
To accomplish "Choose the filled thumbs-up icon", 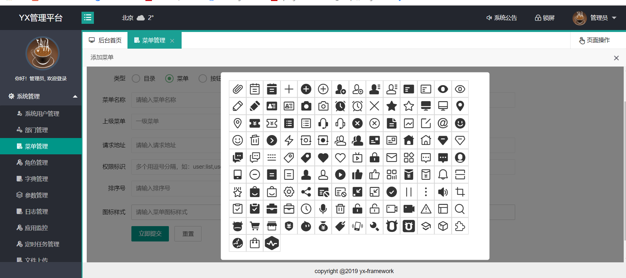I will (x=357, y=175).
